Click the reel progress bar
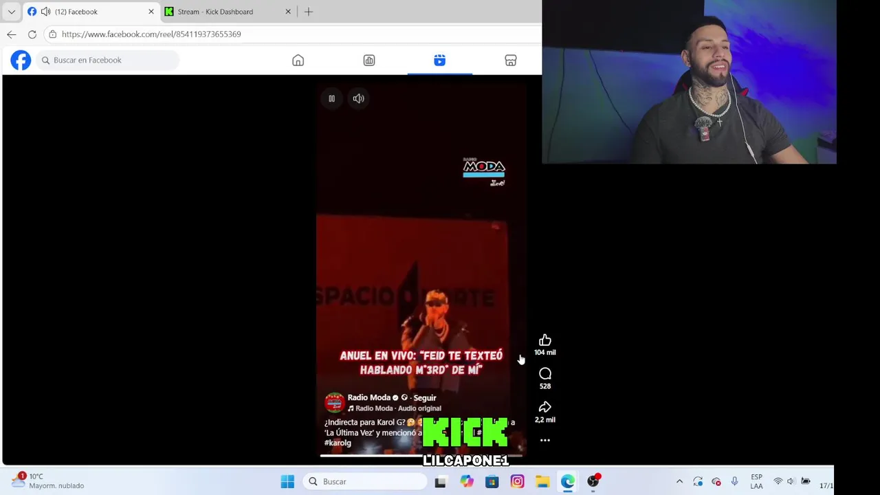Screen dimensions: 880x495 point(421,455)
